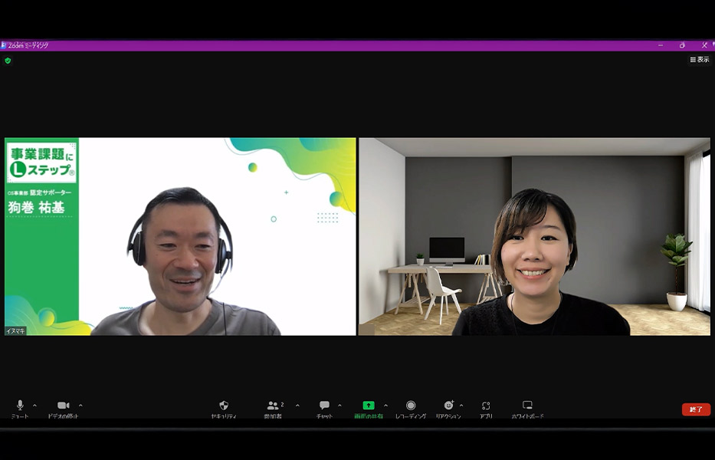This screenshot has width=715, height=460.
Task: Click the green Share Screen icon
Action: point(369,406)
